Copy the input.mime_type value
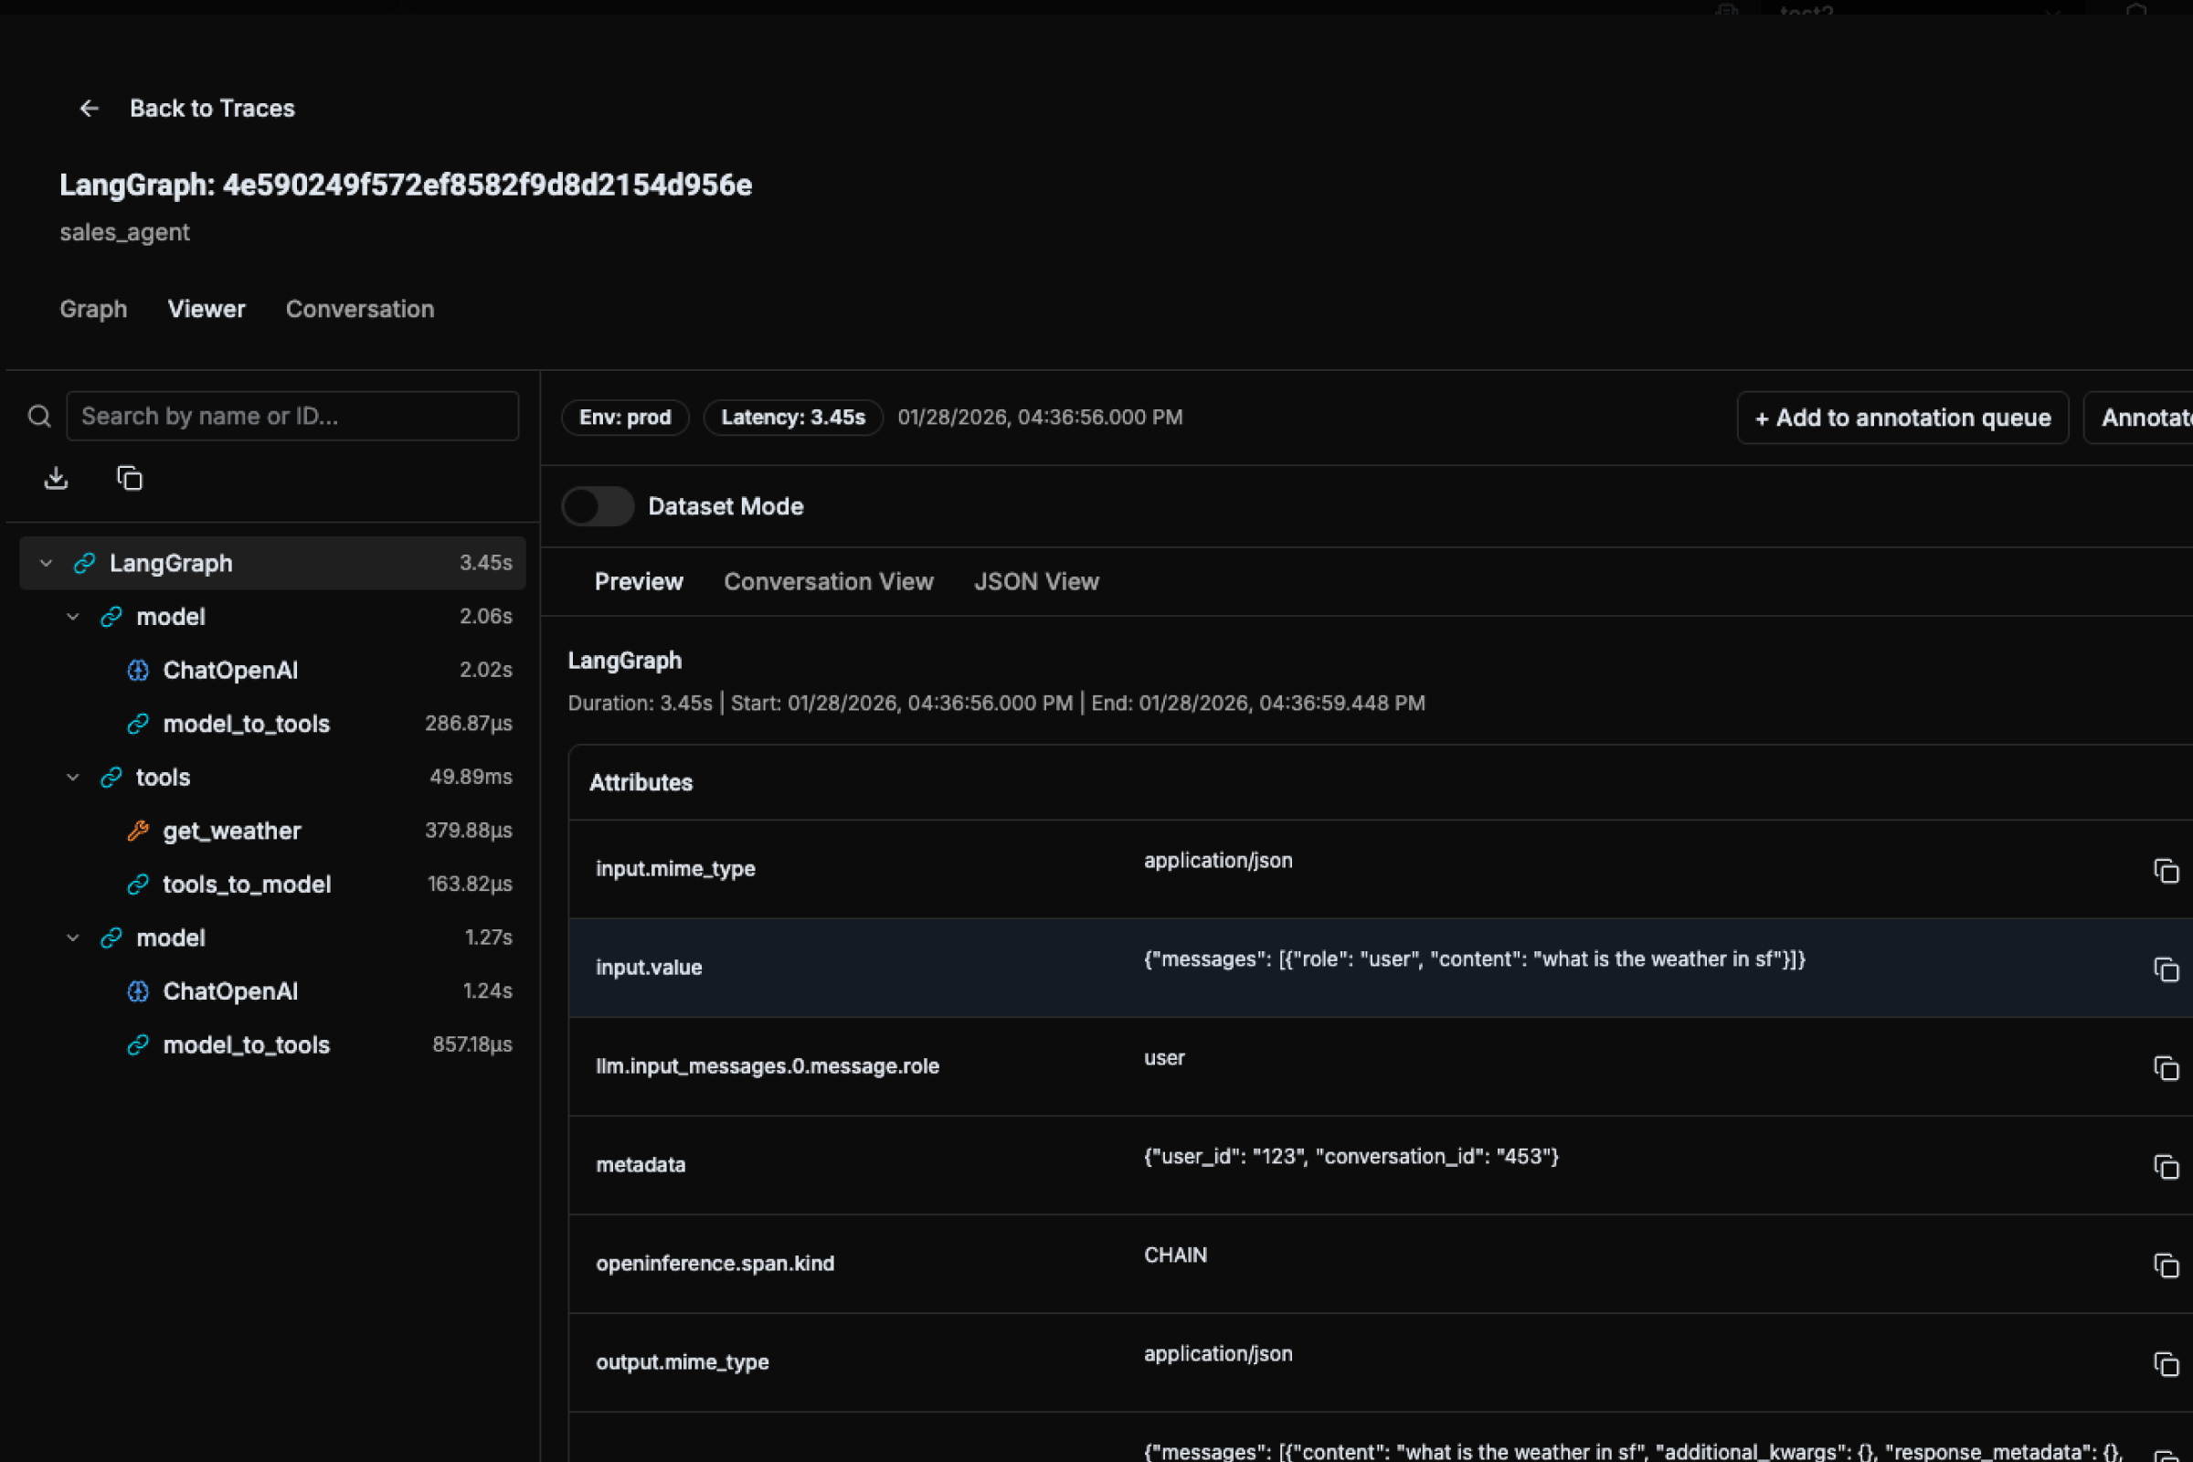 pyautogui.click(x=2165, y=871)
